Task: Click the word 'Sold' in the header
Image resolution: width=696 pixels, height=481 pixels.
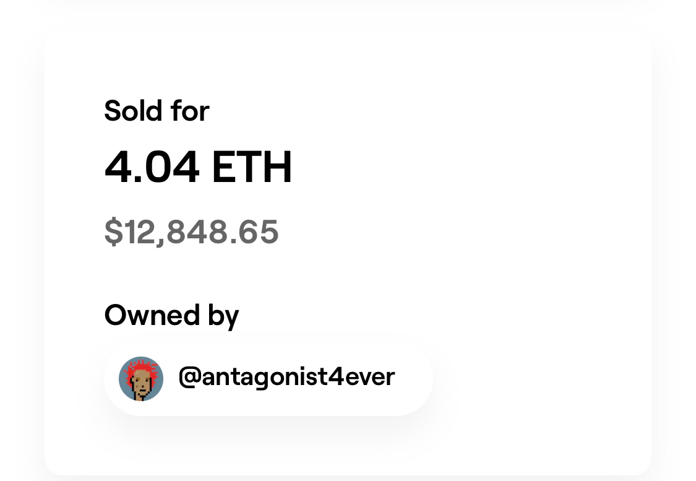Action: (x=133, y=111)
